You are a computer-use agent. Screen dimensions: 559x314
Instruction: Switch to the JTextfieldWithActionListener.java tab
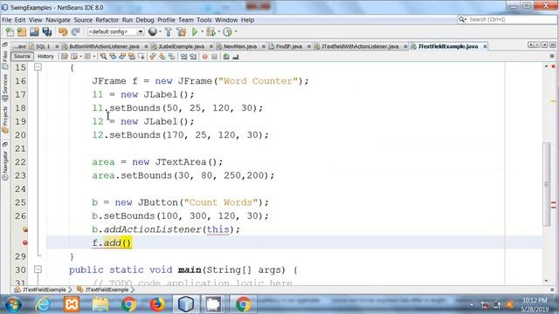point(360,46)
